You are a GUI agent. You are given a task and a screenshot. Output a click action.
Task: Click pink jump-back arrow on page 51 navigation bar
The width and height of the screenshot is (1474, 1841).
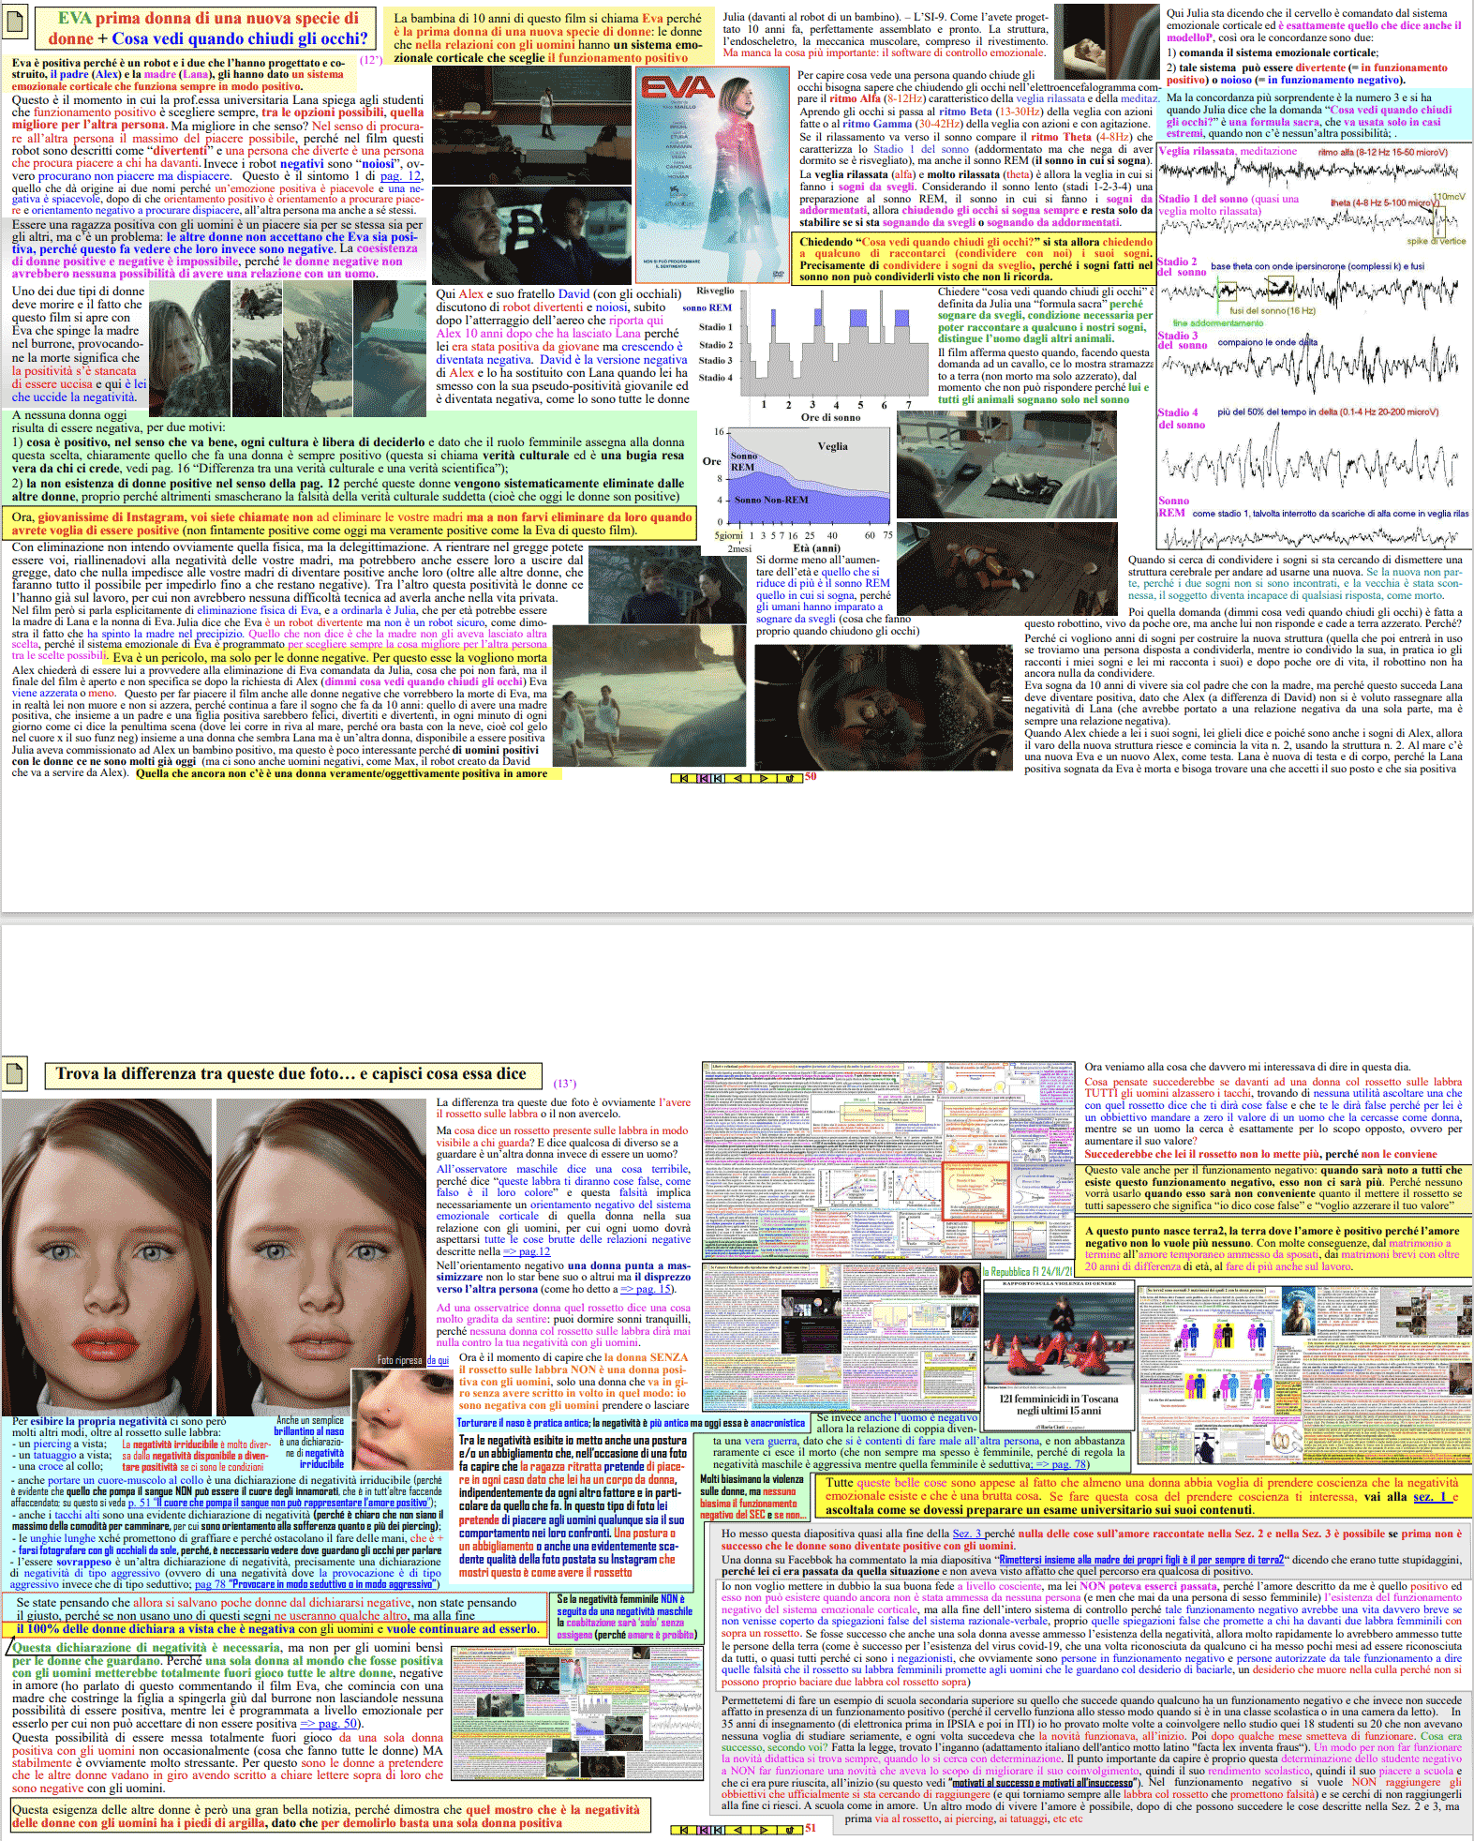pyautogui.click(x=704, y=1829)
